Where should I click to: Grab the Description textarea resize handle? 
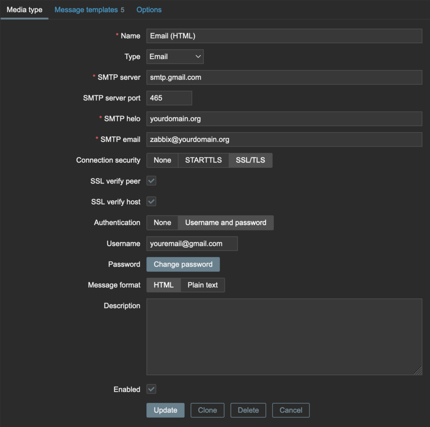click(x=418, y=371)
